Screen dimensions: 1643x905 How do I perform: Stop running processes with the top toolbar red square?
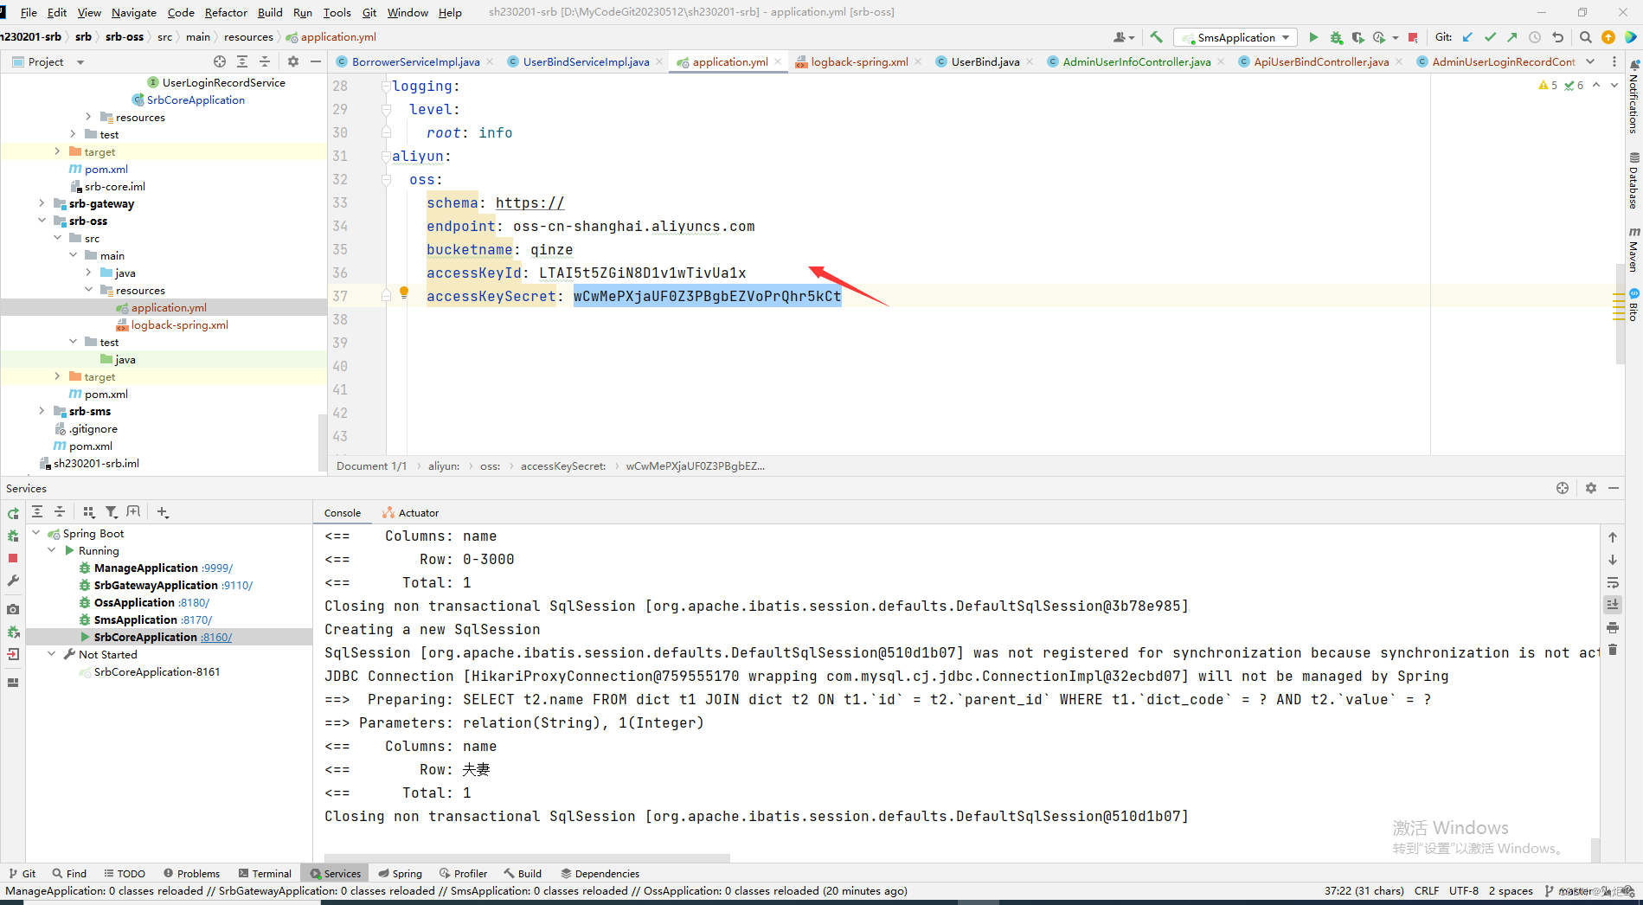click(x=1413, y=37)
